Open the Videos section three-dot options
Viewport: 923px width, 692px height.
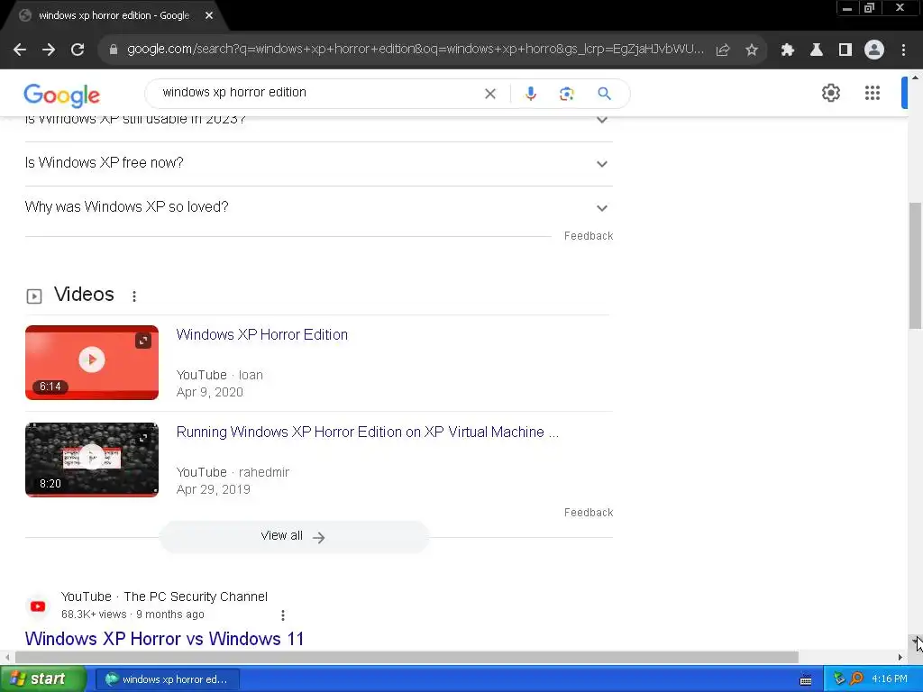point(134,296)
